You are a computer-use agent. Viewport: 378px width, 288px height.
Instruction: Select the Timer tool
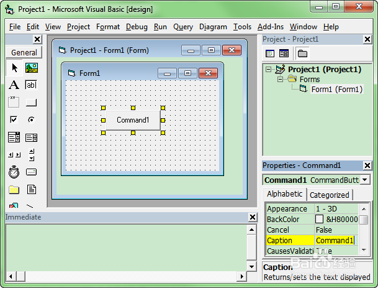(x=14, y=172)
